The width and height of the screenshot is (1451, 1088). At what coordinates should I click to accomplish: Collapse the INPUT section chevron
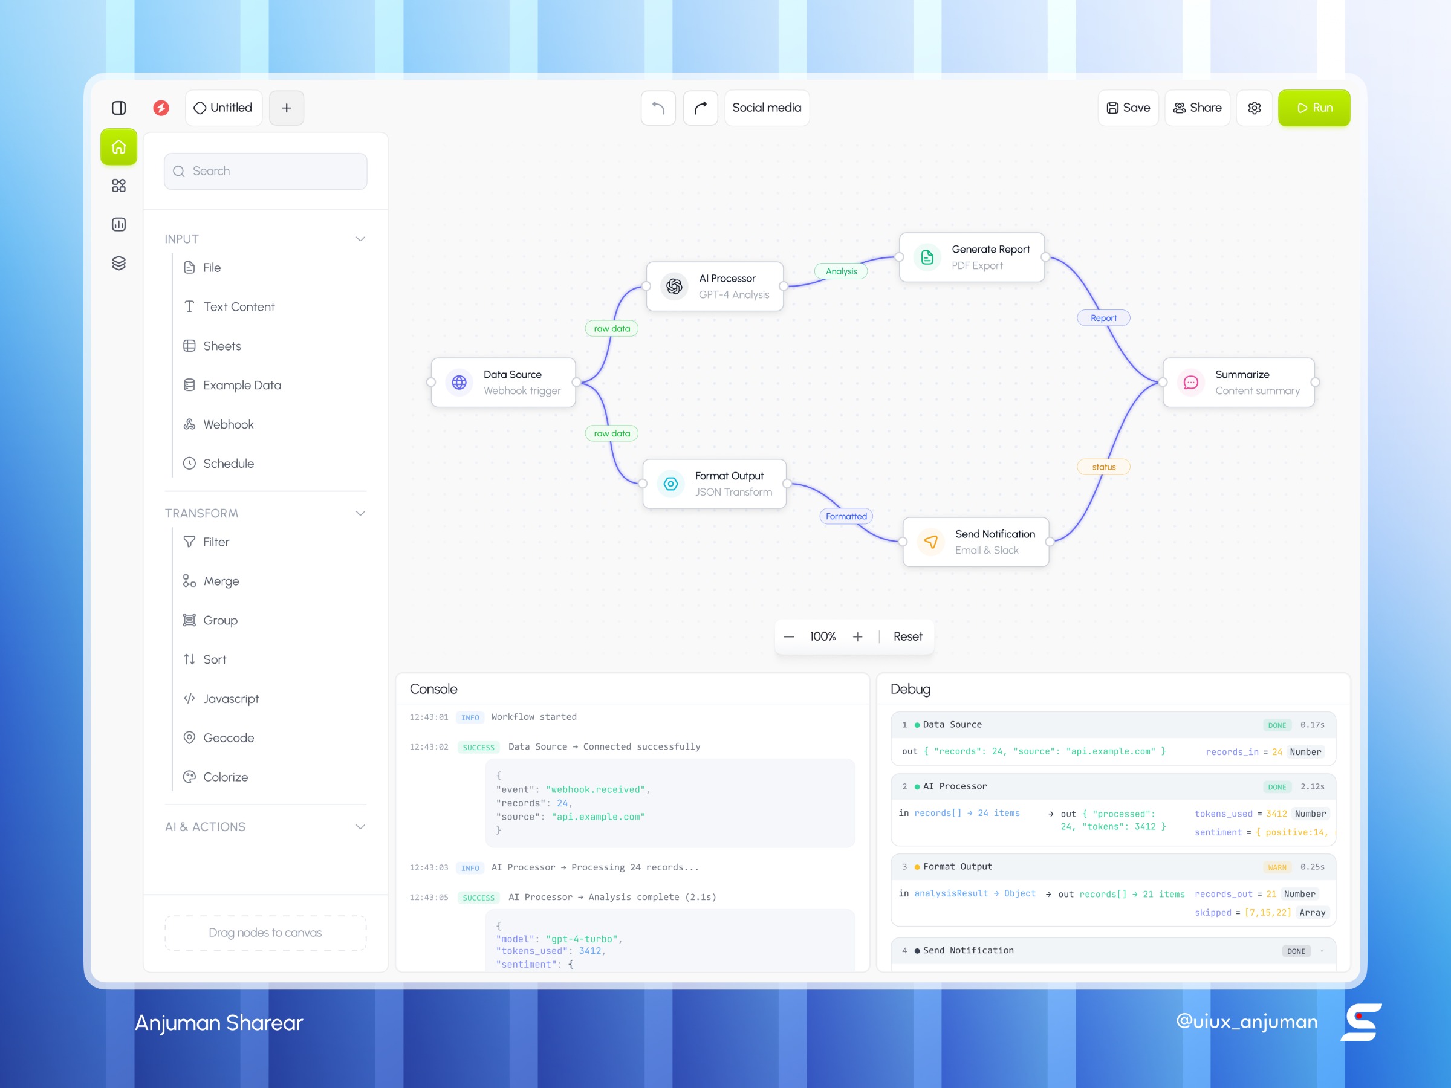point(360,239)
